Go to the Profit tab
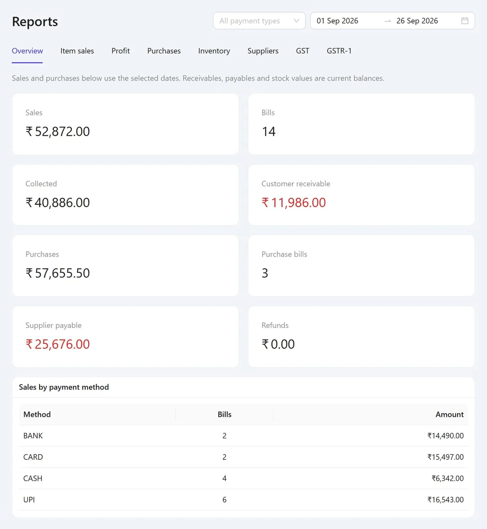This screenshot has height=529, width=487. coord(120,51)
